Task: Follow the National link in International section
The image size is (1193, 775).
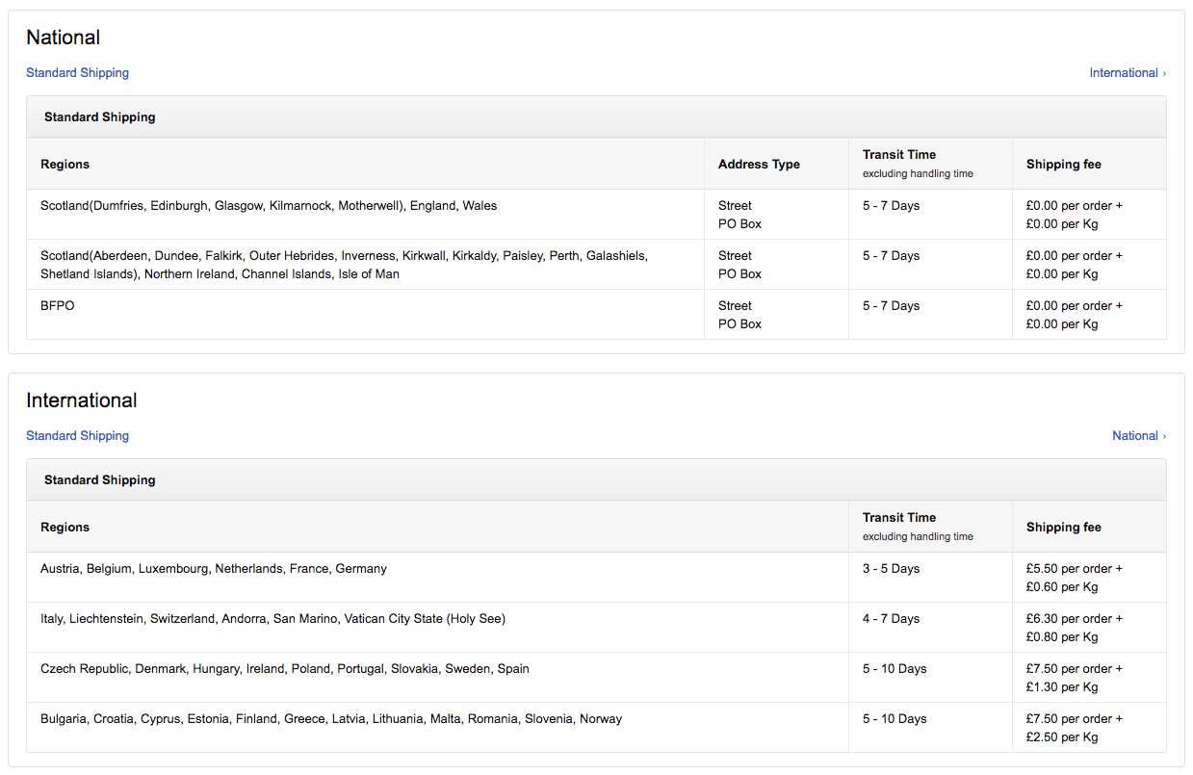Action: pos(1135,436)
